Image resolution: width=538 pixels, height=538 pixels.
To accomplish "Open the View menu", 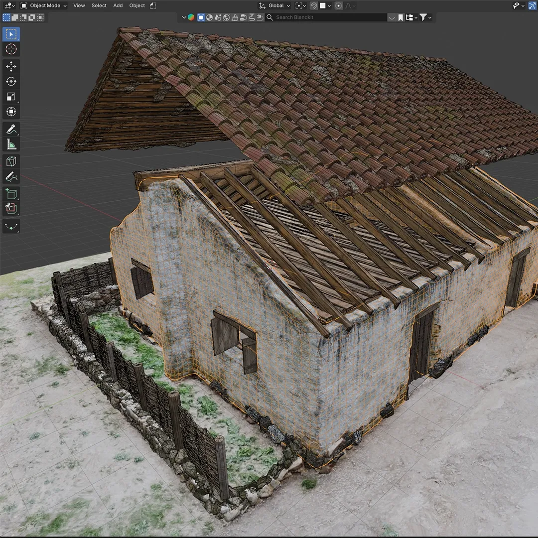I will (x=79, y=5).
